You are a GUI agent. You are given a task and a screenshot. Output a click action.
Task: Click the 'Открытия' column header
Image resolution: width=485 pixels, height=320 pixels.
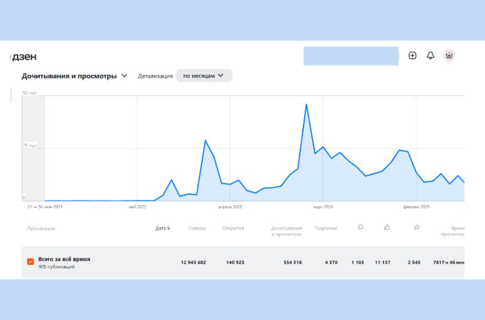click(x=233, y=228)
